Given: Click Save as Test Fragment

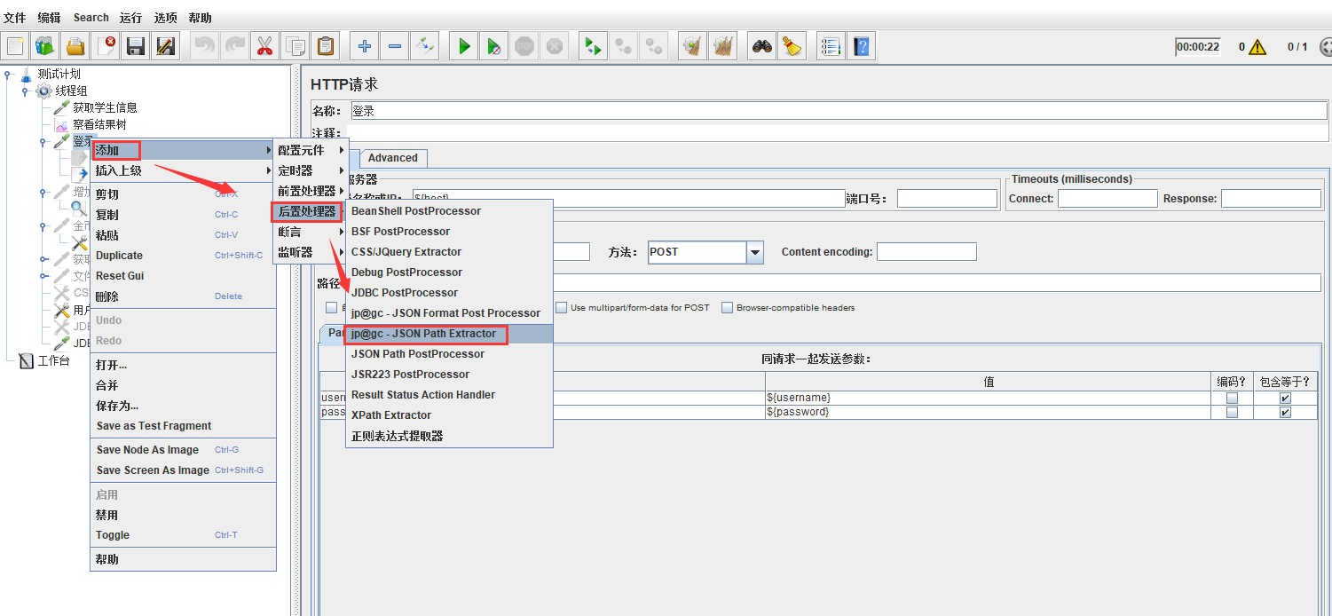Looking at the screenshot, I should pyautogui.click(x=183, y=426).
